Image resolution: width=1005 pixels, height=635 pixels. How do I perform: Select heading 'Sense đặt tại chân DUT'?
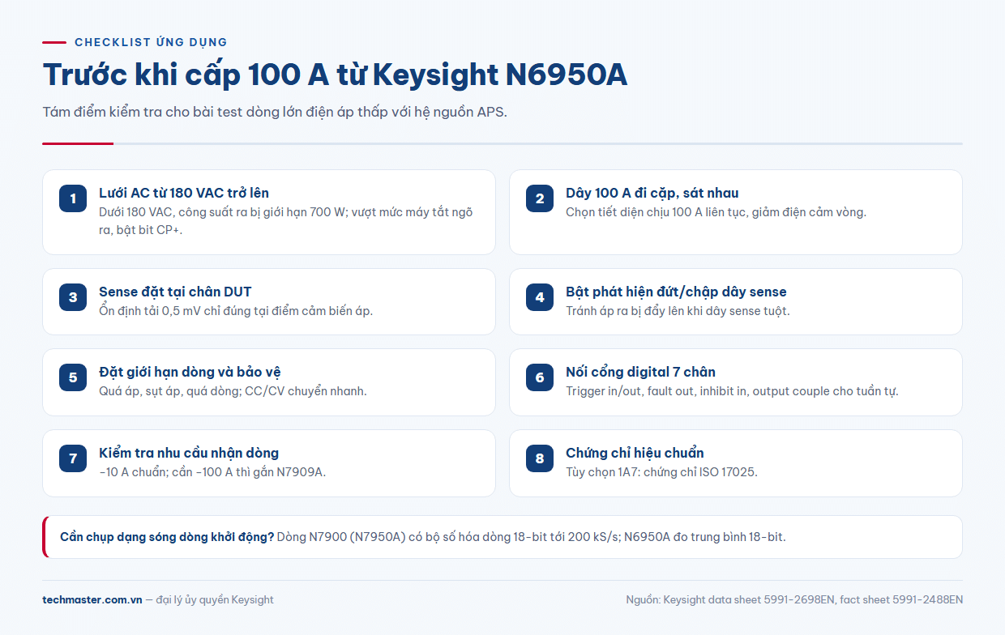point(176,292)
